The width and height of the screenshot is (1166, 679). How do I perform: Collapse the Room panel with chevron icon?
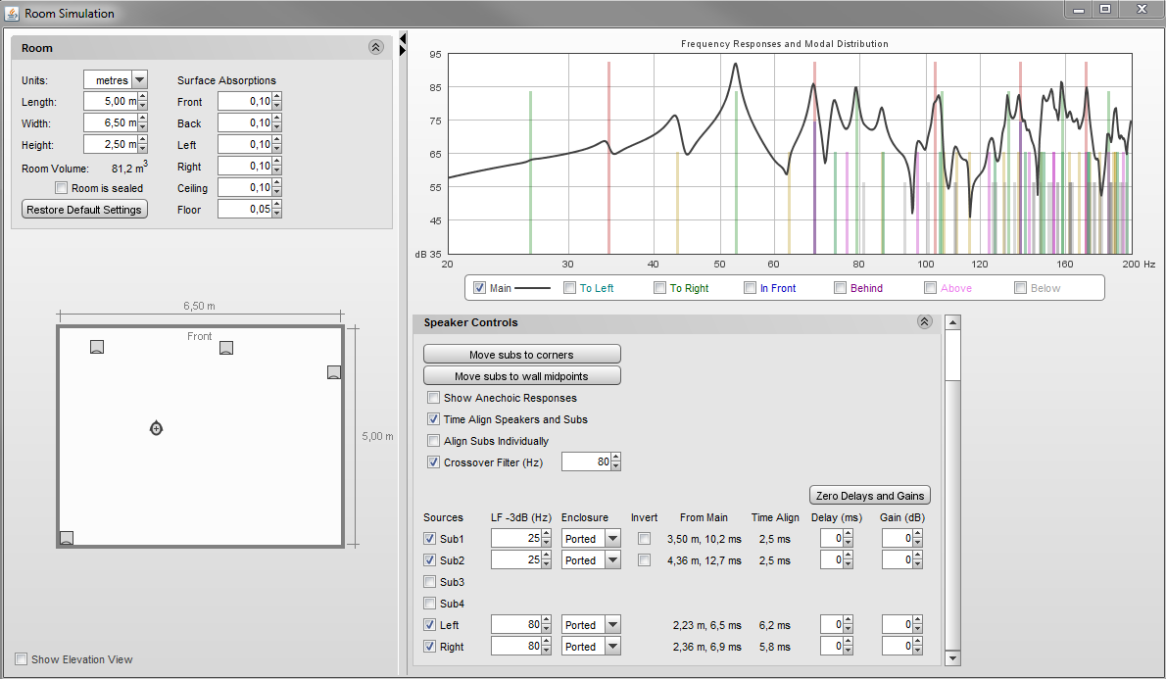(375, 47)
